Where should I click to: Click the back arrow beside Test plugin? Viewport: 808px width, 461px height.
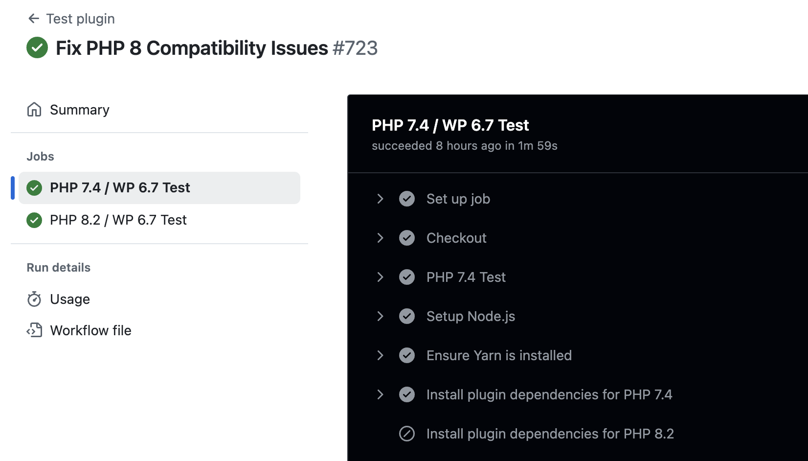click(33, 19)
